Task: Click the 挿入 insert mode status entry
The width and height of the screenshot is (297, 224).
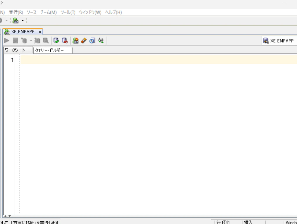Action: 248,222
